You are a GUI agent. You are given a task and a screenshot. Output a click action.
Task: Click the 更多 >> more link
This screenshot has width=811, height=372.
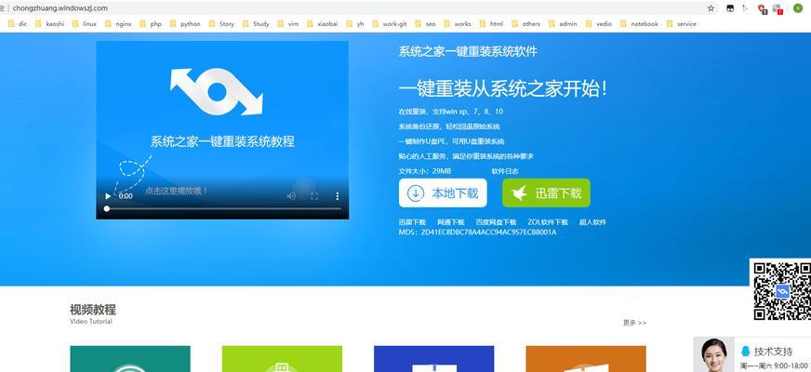point(634,323)
